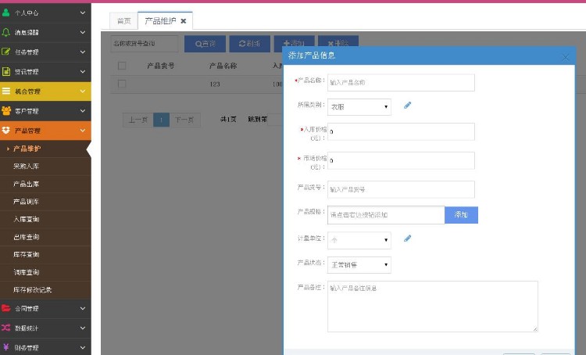Click the 产品管理 box icon
This screenshot has height=355, width=586.
click(x=6, y=130)
